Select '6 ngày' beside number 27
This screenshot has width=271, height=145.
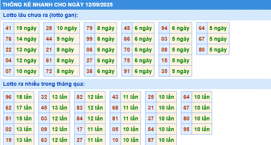[106, 60]
